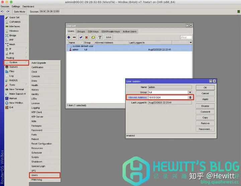This screenshot has width=241, height=186.
Task: Select Logging from System menu
Action: pyautogui.click(x=45, y=108)
